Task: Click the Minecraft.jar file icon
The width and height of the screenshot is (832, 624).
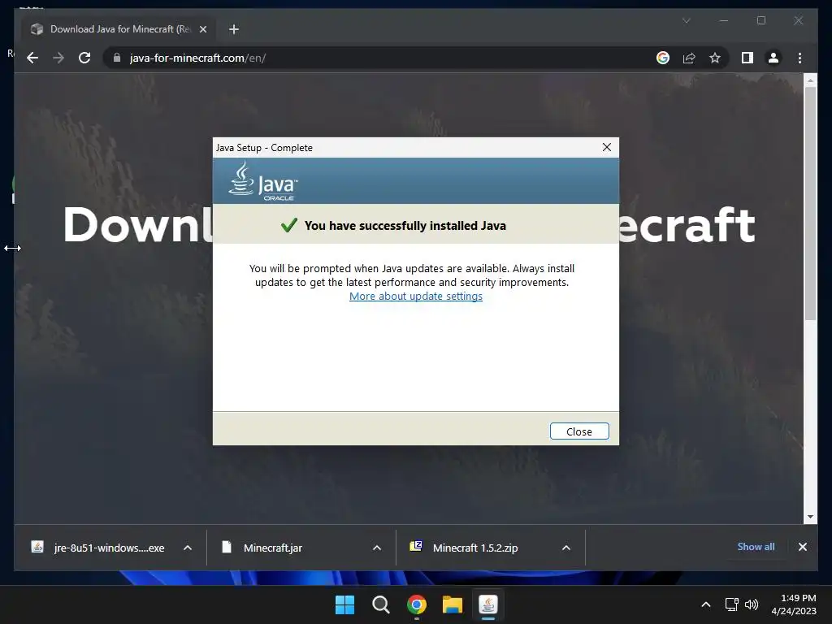Action: [x=227, y=547]
